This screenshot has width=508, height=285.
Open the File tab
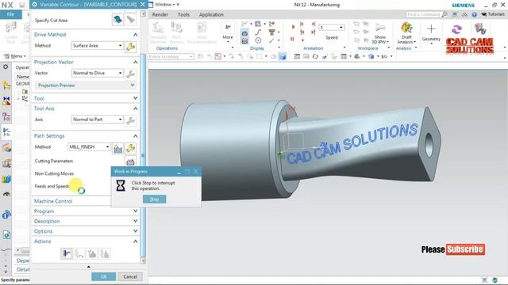click(10, 14)
